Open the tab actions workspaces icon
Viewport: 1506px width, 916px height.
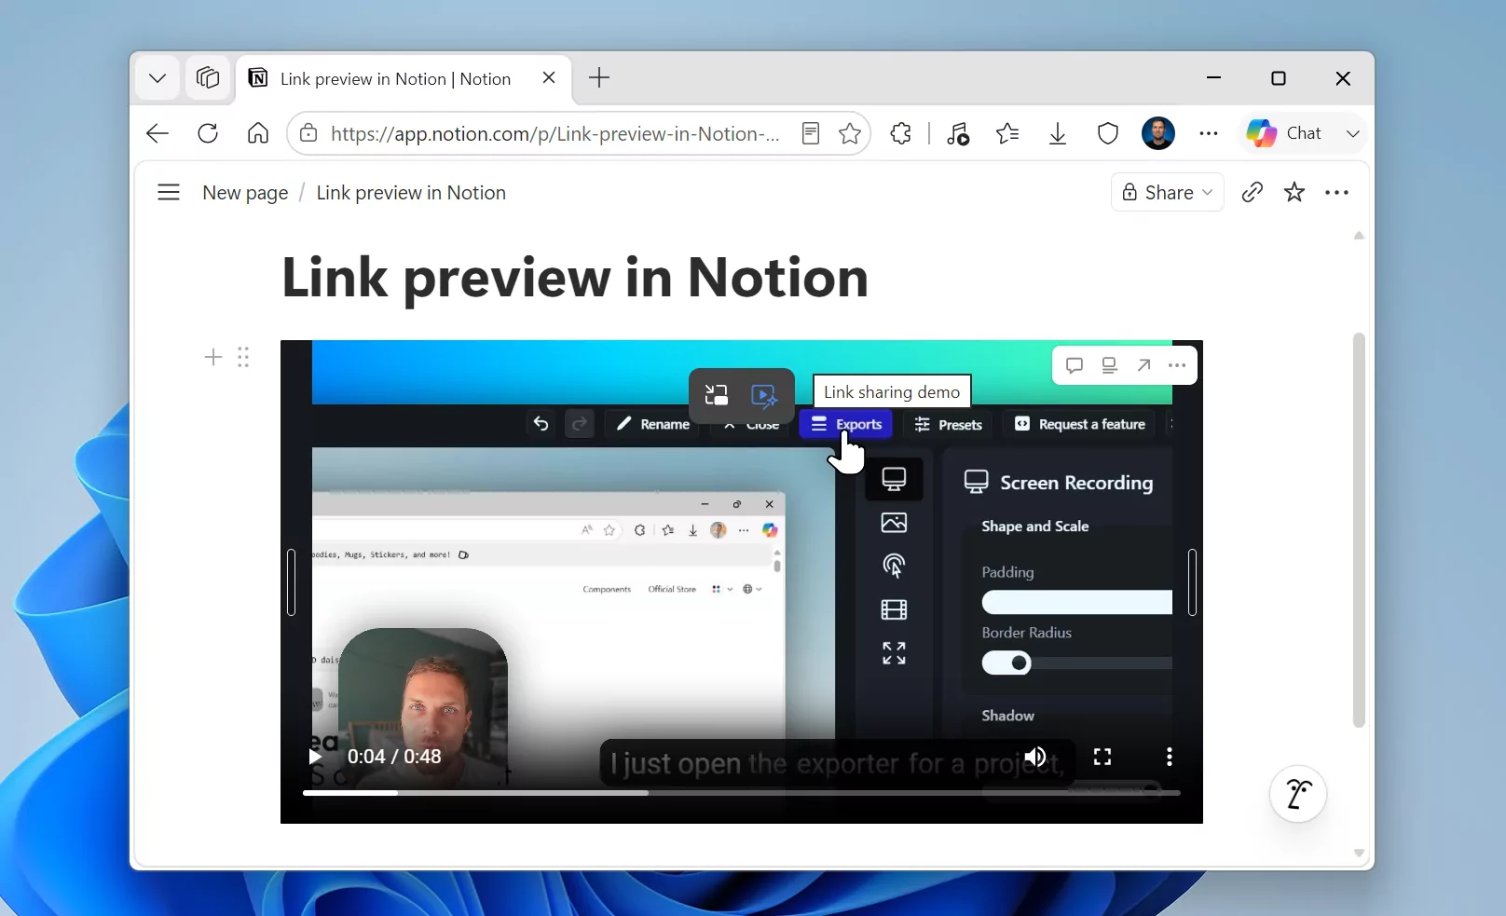(x=208, y=78)
